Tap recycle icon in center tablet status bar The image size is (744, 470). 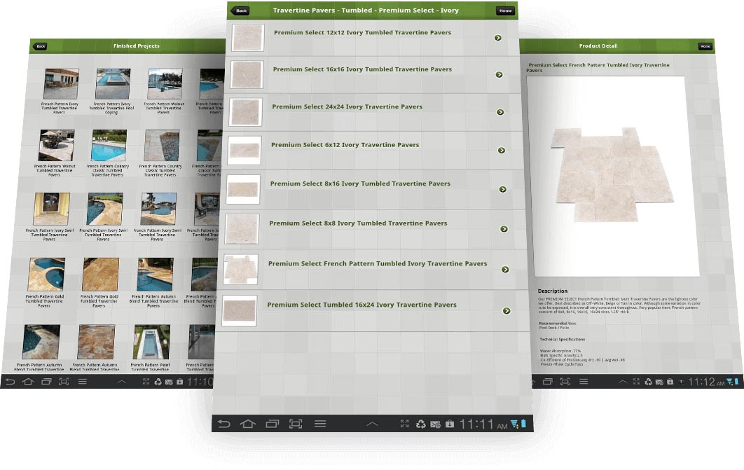pyautogui.click(x=421, y=424)
